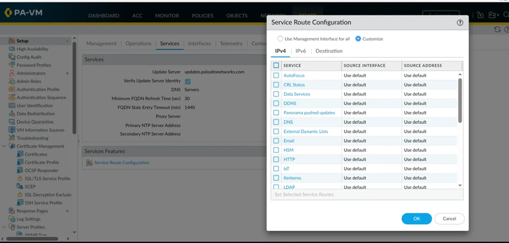Click the Troubleshooting icon
This screenshot has width=509, height=243.
point(11,138)
